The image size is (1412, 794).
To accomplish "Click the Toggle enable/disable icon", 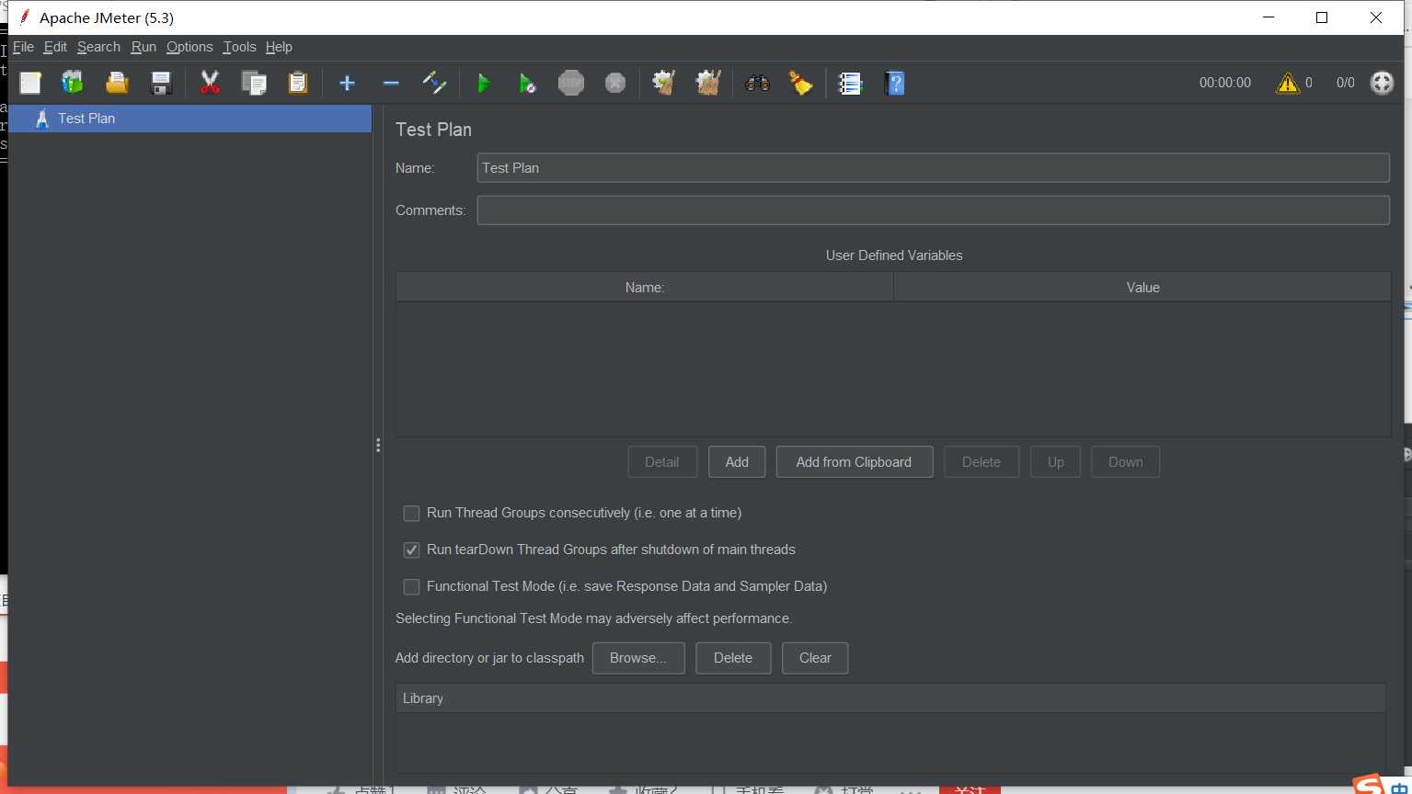I will [x=434, y=83].
